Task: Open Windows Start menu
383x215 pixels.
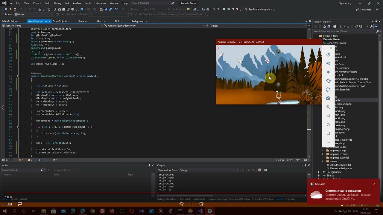Action: [5, 211]
